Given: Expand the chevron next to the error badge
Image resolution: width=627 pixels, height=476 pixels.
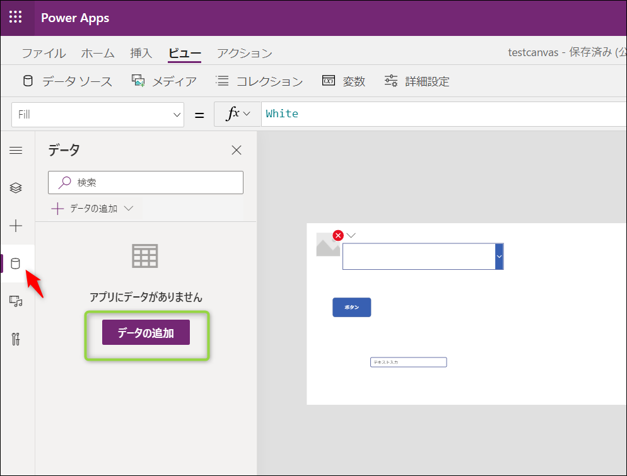Looking at the screenshot, I should click(x=351, y=235).
